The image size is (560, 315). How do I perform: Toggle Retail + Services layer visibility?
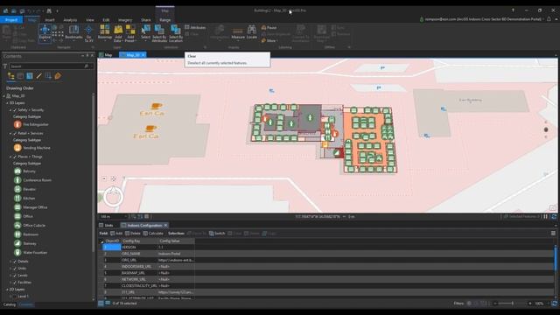pos(15,133)
